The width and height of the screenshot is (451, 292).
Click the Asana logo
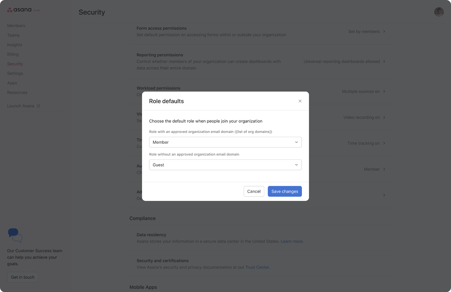20,10
